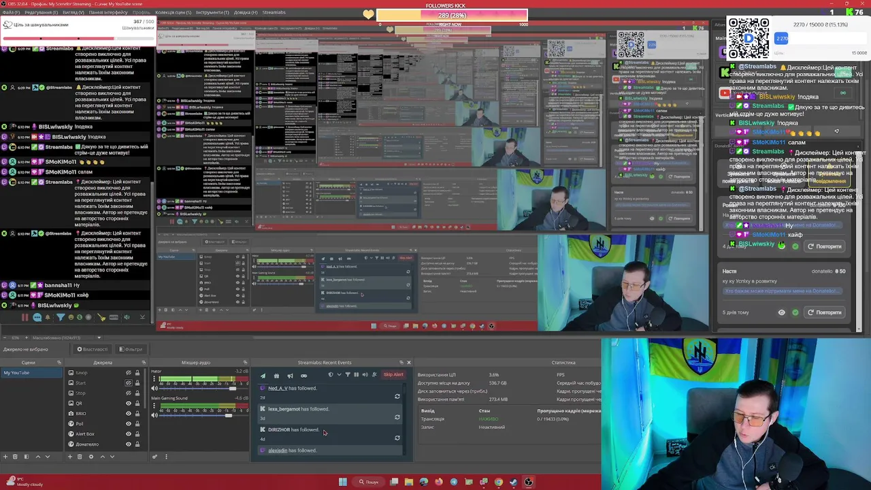Click the Властивості button

tap(92, 349)
